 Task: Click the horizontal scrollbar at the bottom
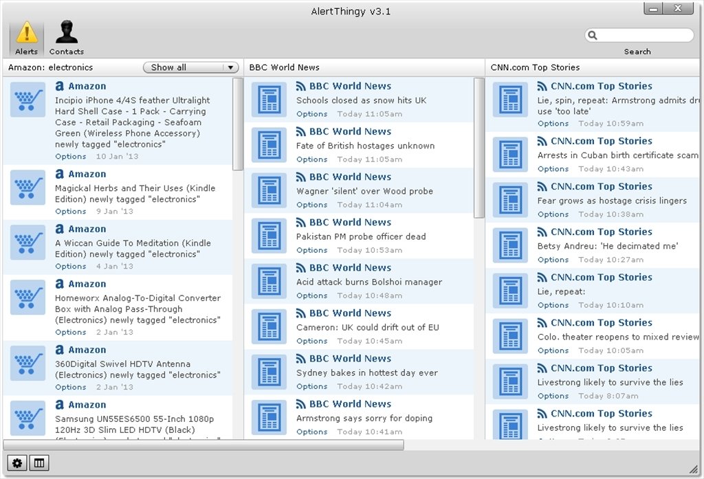pyautogui.click(x=203, y=445)
